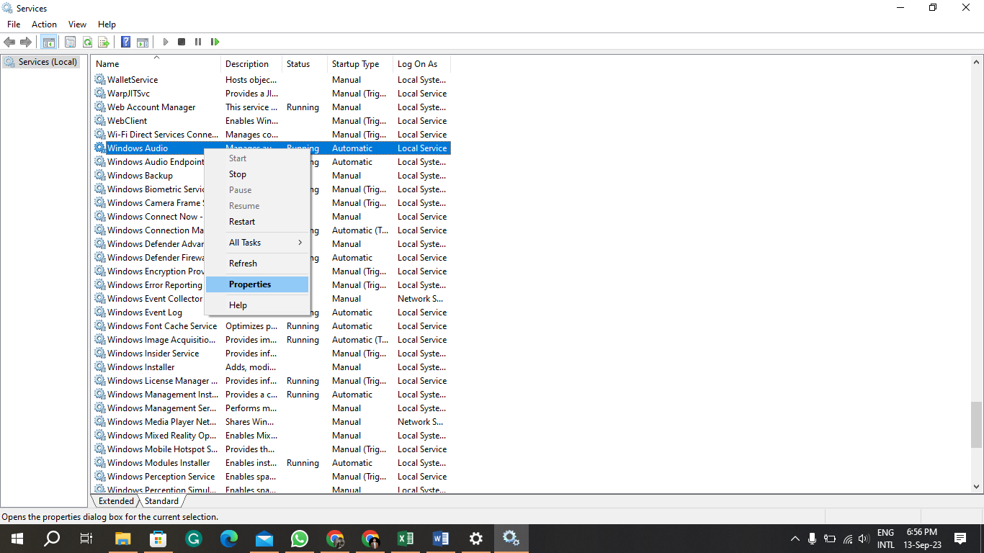Open the View menu
Image resolution: width=984 pixels, height=553 pixels.
pos(77,24)
